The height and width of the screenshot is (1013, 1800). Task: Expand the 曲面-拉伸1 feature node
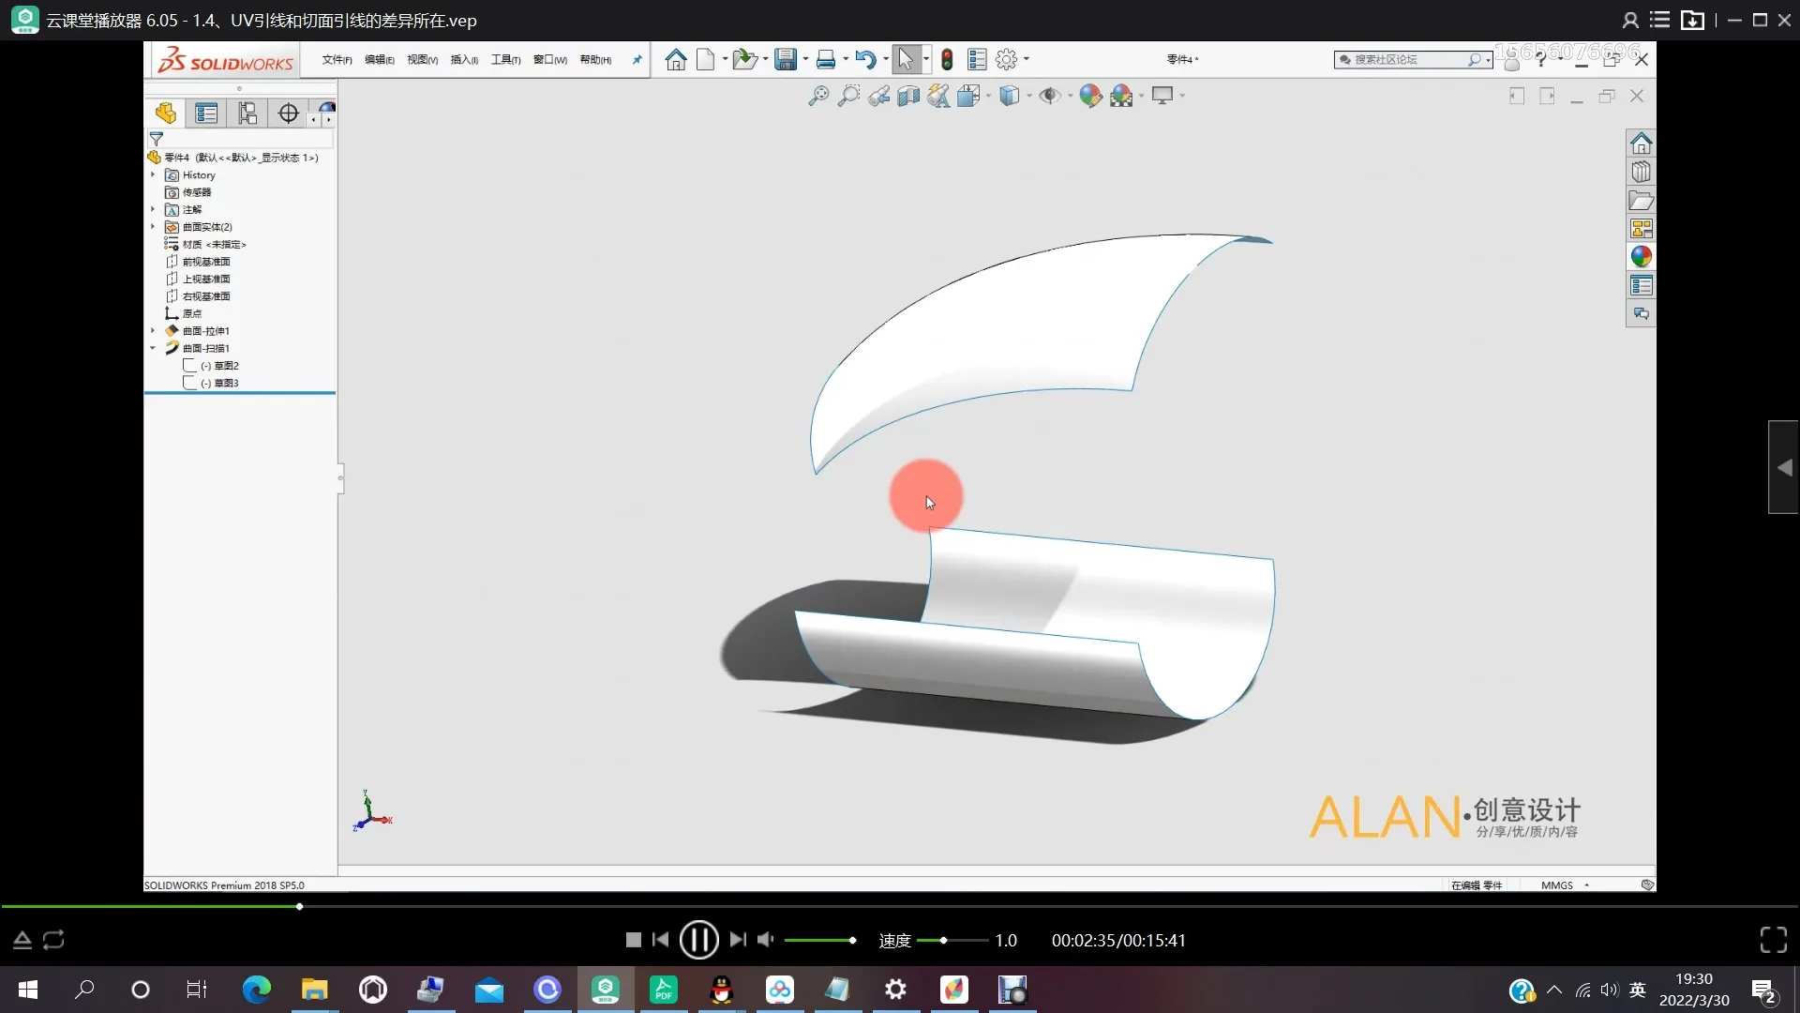coord(153,331)
